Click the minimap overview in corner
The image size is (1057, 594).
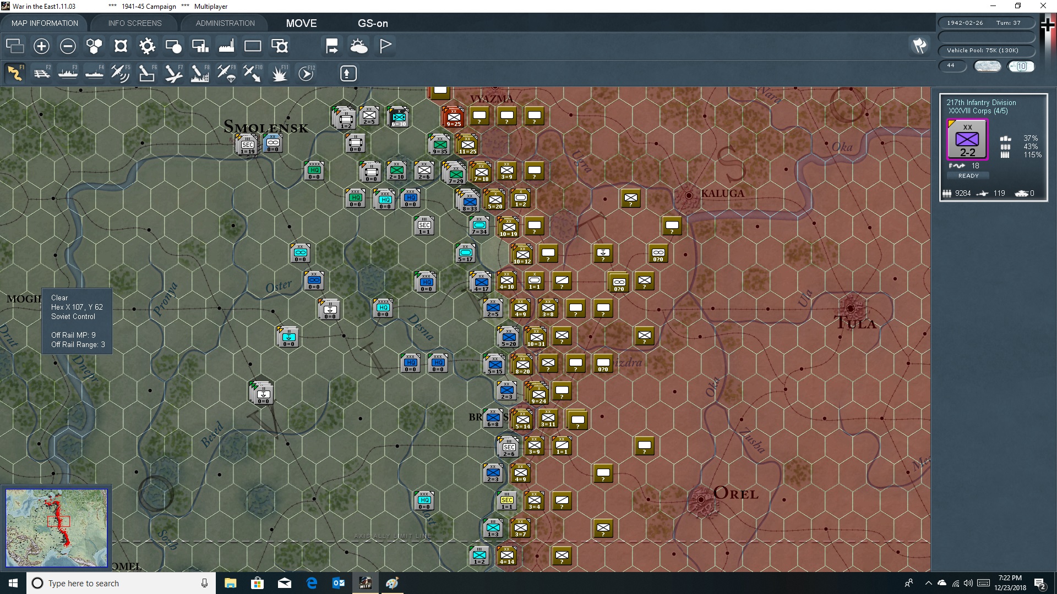pos(56,528)
